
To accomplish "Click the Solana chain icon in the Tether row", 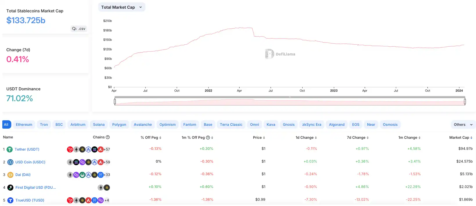I will [x=94, y=150].
